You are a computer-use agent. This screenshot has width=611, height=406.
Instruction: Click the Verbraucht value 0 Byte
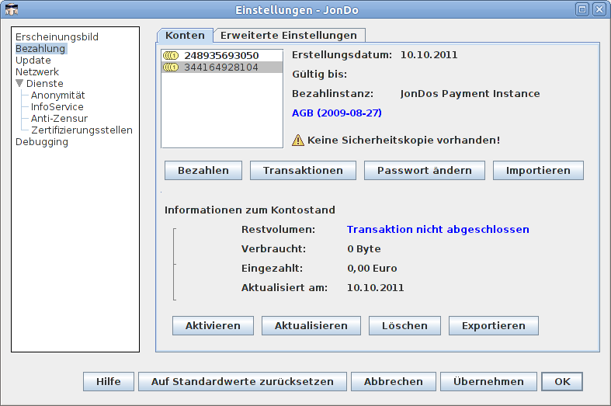364,249
